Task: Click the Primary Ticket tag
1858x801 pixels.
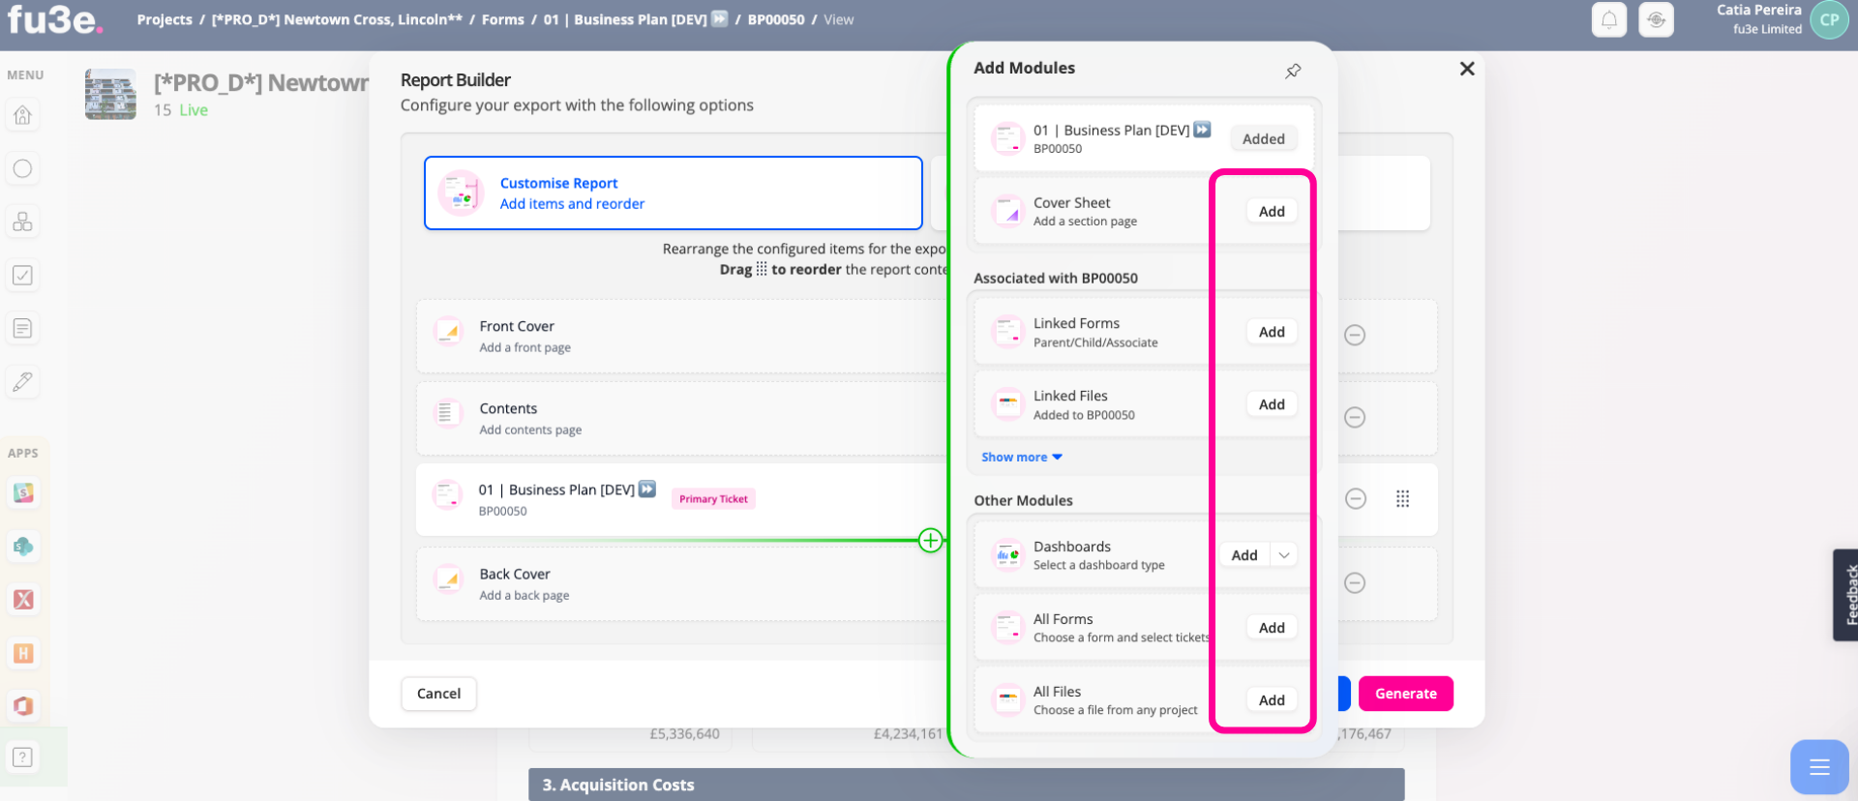Action: coord(713,499)
